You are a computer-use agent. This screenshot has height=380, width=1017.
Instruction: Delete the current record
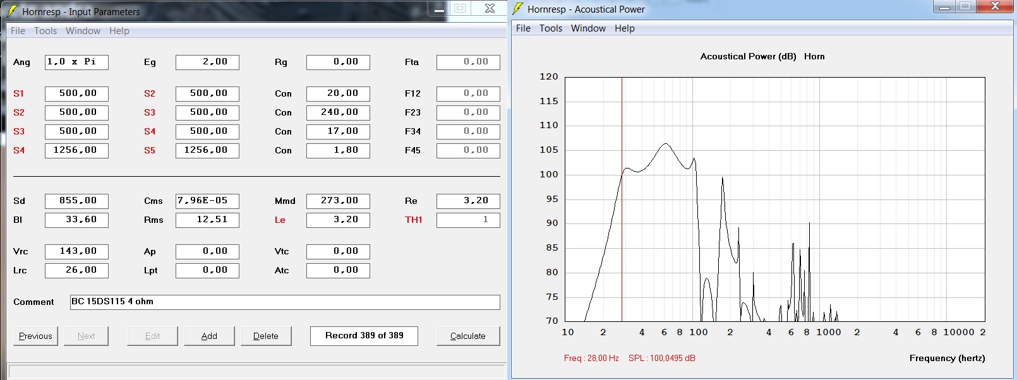pyautogui.click(x=266, y=336)
